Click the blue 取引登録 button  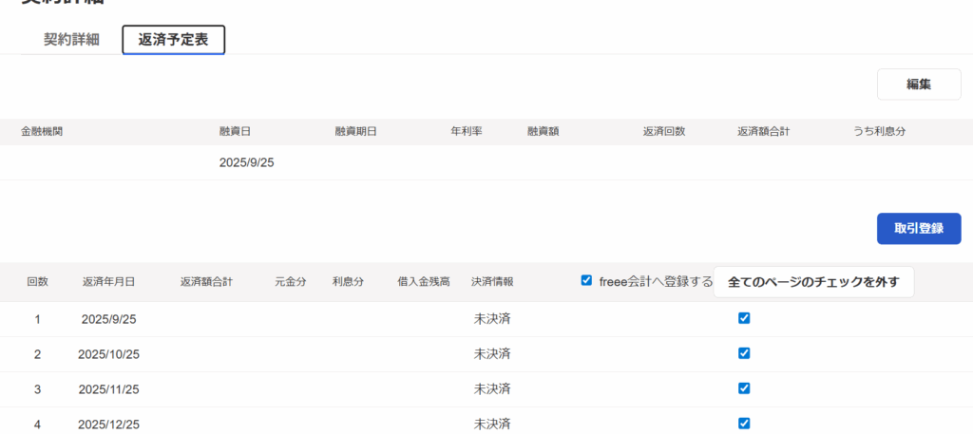coord(919,229)
